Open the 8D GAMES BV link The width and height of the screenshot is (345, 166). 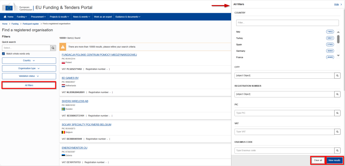tap(70, 78)
